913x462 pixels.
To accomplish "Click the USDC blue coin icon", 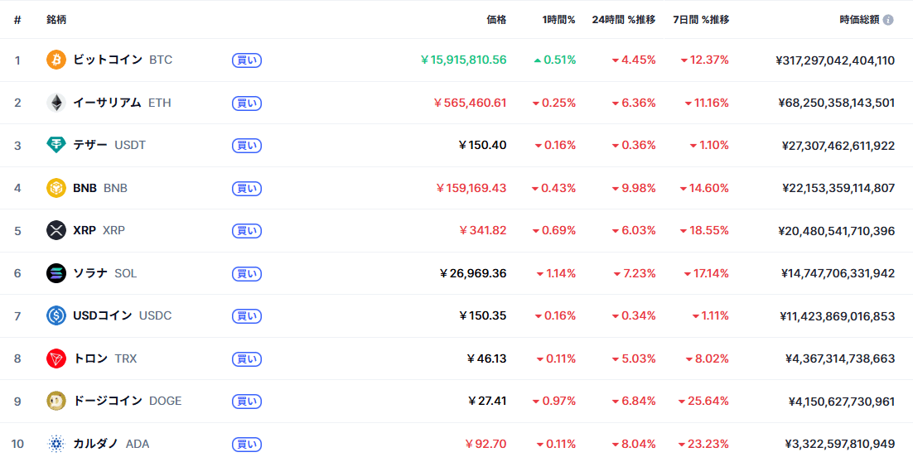I will [x=56, y=316].
